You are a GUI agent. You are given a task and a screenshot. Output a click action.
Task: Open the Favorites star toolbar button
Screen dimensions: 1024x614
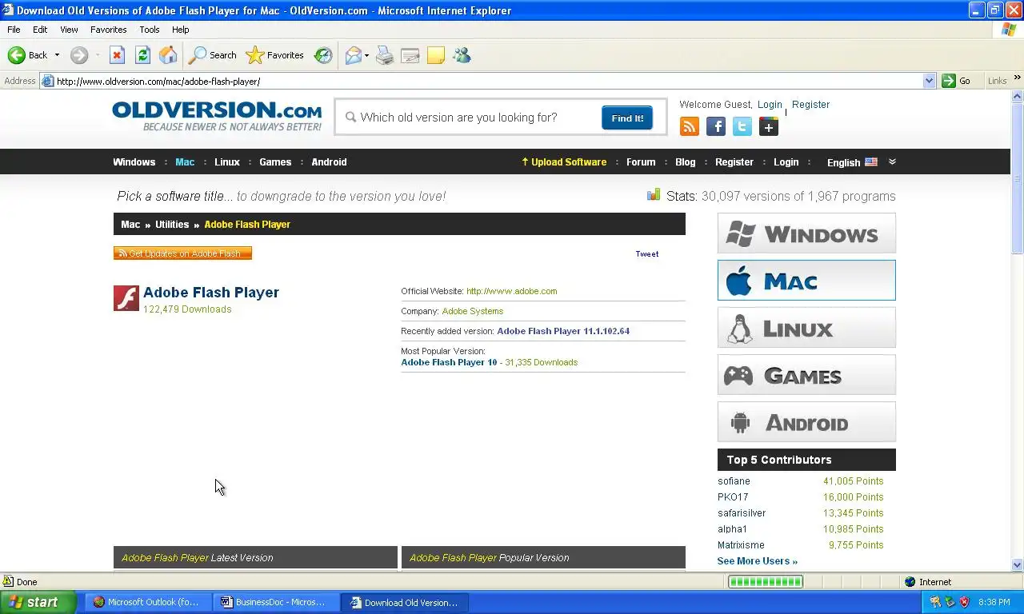point(275,55)
